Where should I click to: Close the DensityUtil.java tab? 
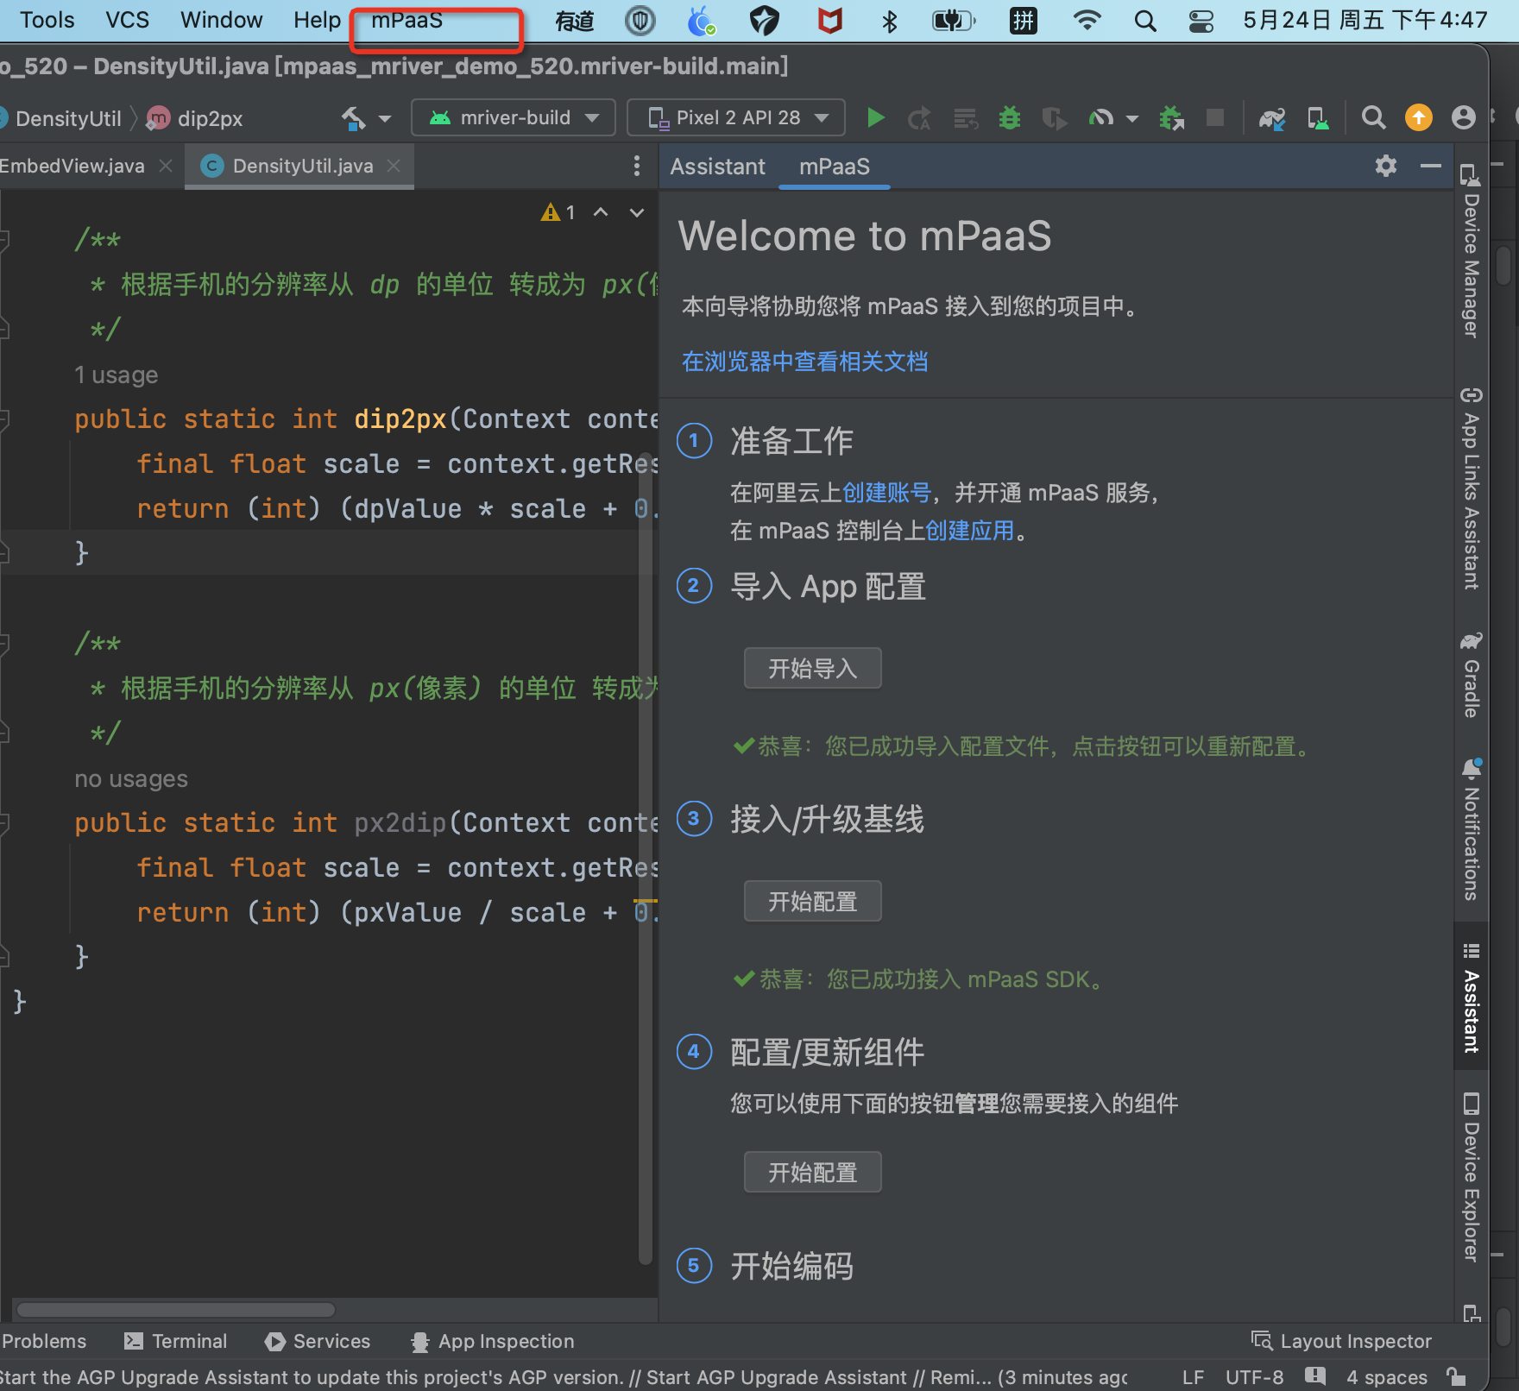[x=394, y=166]
